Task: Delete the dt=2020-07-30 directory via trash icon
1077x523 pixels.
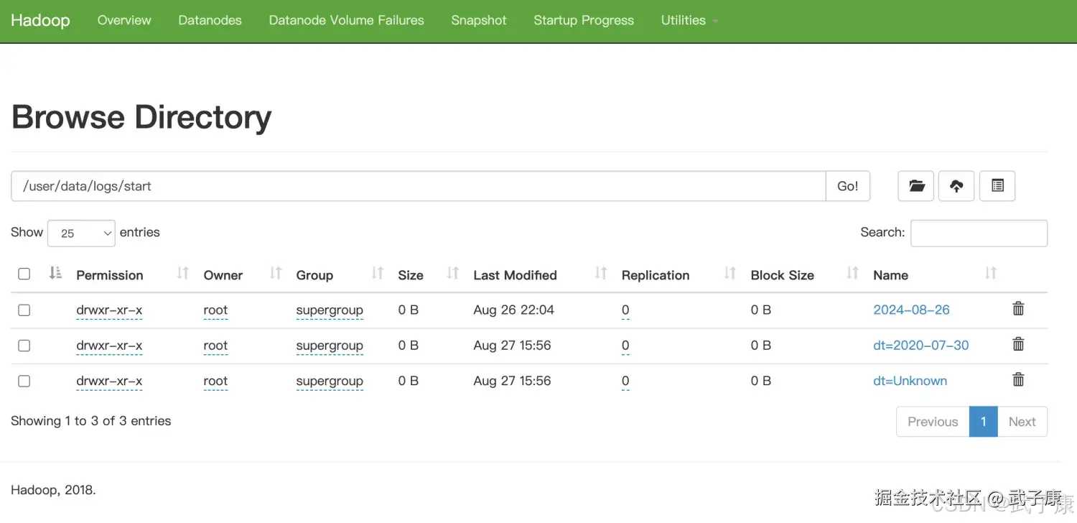Action: click(x=1018, y=344)
